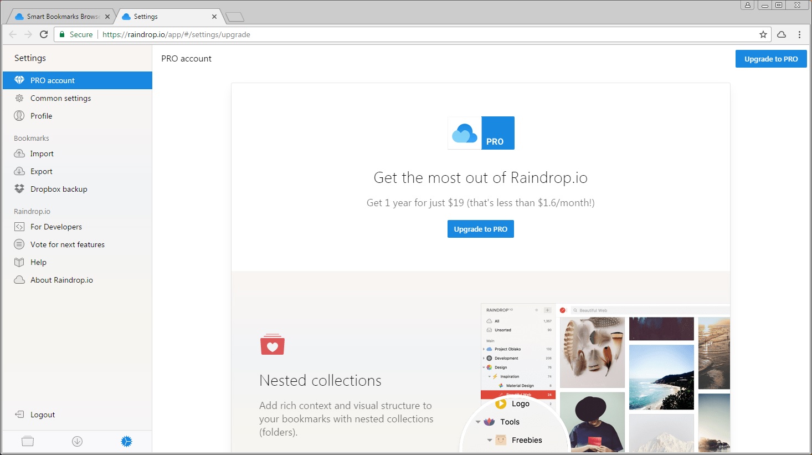This screenshot has width=812, height=455.
Task: Open a new browser tab
Action: click(x=235, y=17)
